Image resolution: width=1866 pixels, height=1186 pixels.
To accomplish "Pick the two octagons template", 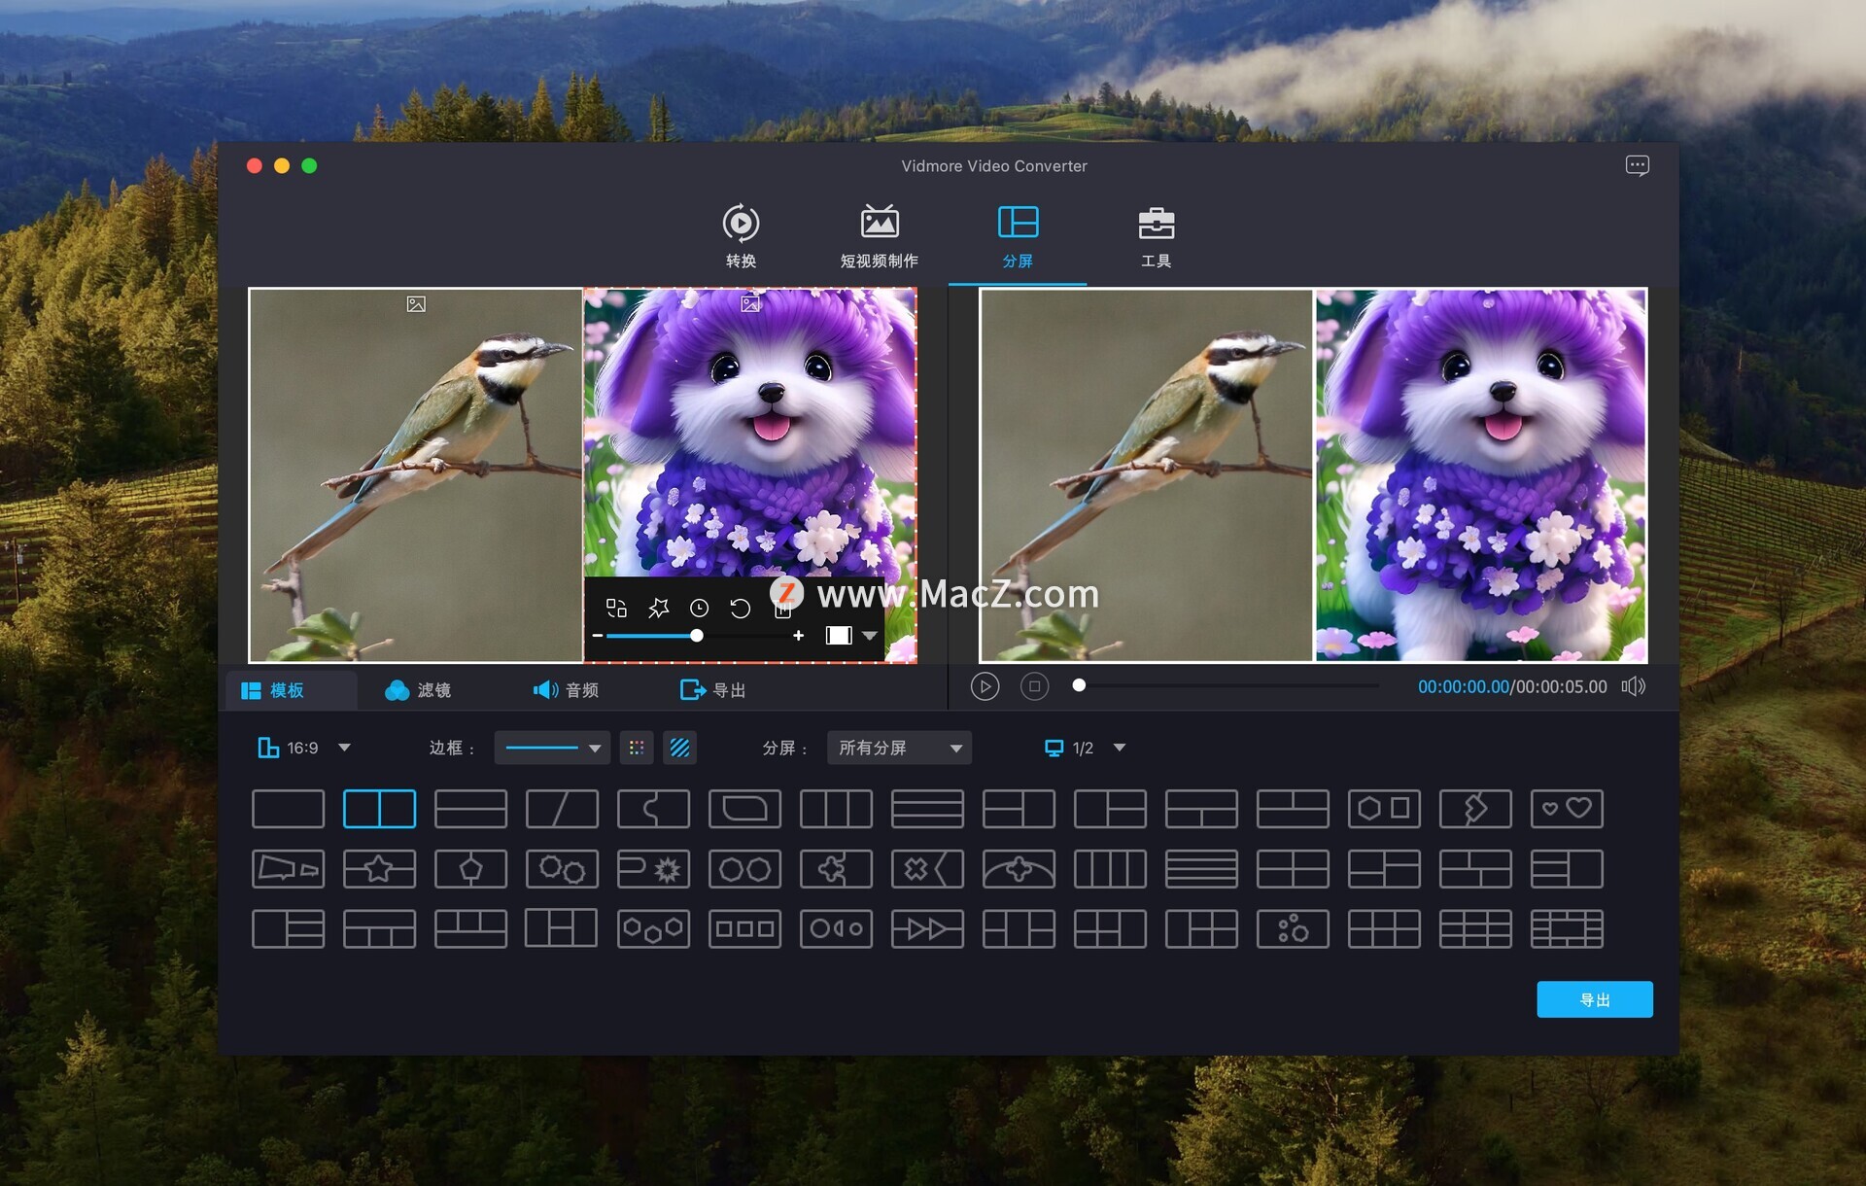I will 744,869.
